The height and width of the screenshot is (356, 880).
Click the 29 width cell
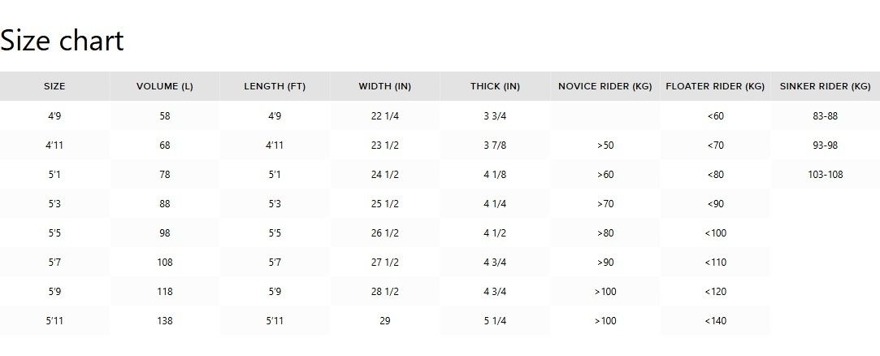click(x=385, y=321)
